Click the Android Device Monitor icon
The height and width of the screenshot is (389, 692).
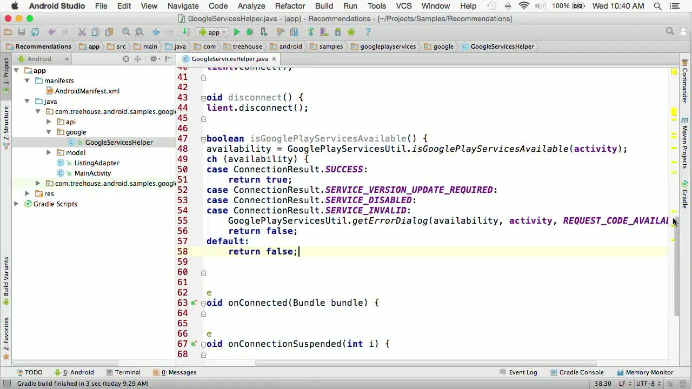pos(351,32)
